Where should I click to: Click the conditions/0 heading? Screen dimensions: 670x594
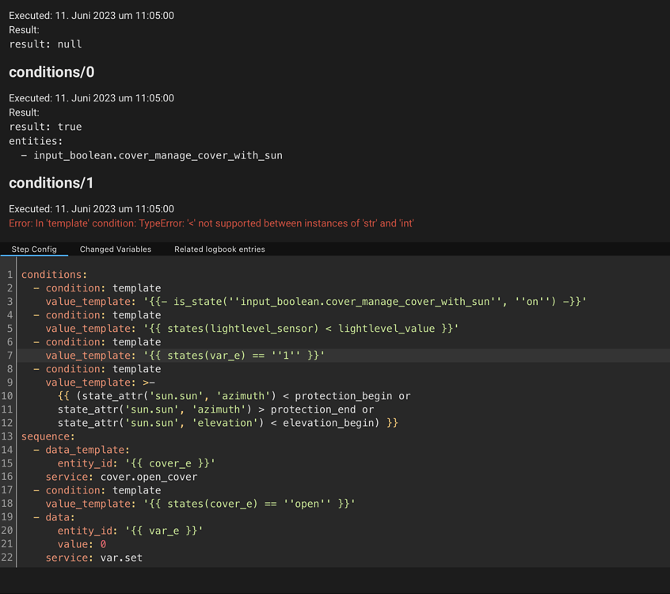pos(51,72)
